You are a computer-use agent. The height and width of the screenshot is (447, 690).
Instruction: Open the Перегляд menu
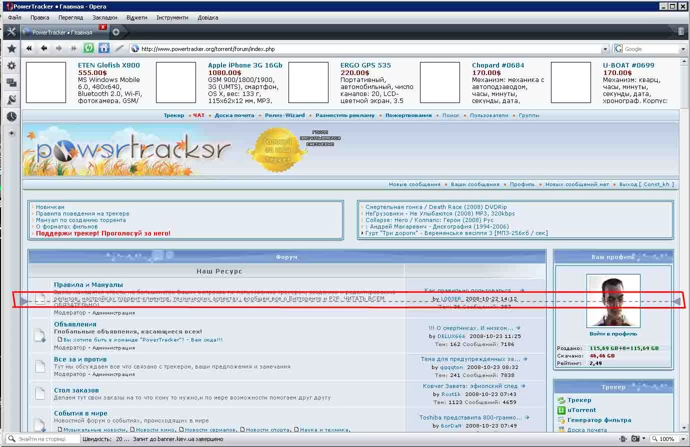(70, 17)
